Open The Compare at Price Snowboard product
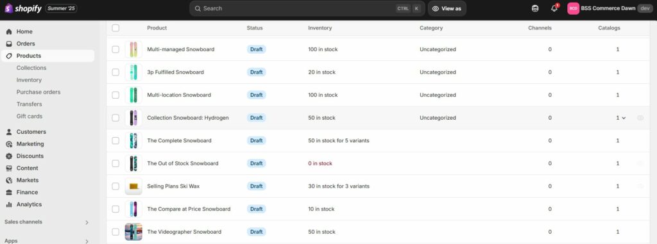Screen dimensions: 657x244 (x=189, y=209)
